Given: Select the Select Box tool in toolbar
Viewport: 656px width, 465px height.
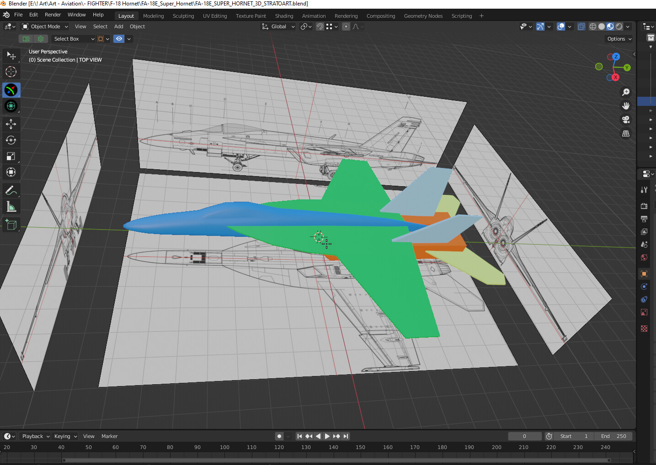Looking at the screenshot, I should (x=11, y=56).
